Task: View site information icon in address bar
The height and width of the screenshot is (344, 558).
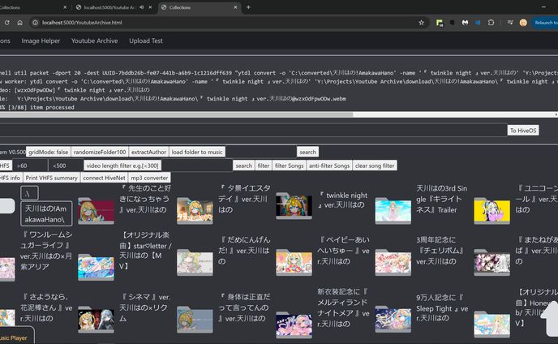Action: pos(35,23)
